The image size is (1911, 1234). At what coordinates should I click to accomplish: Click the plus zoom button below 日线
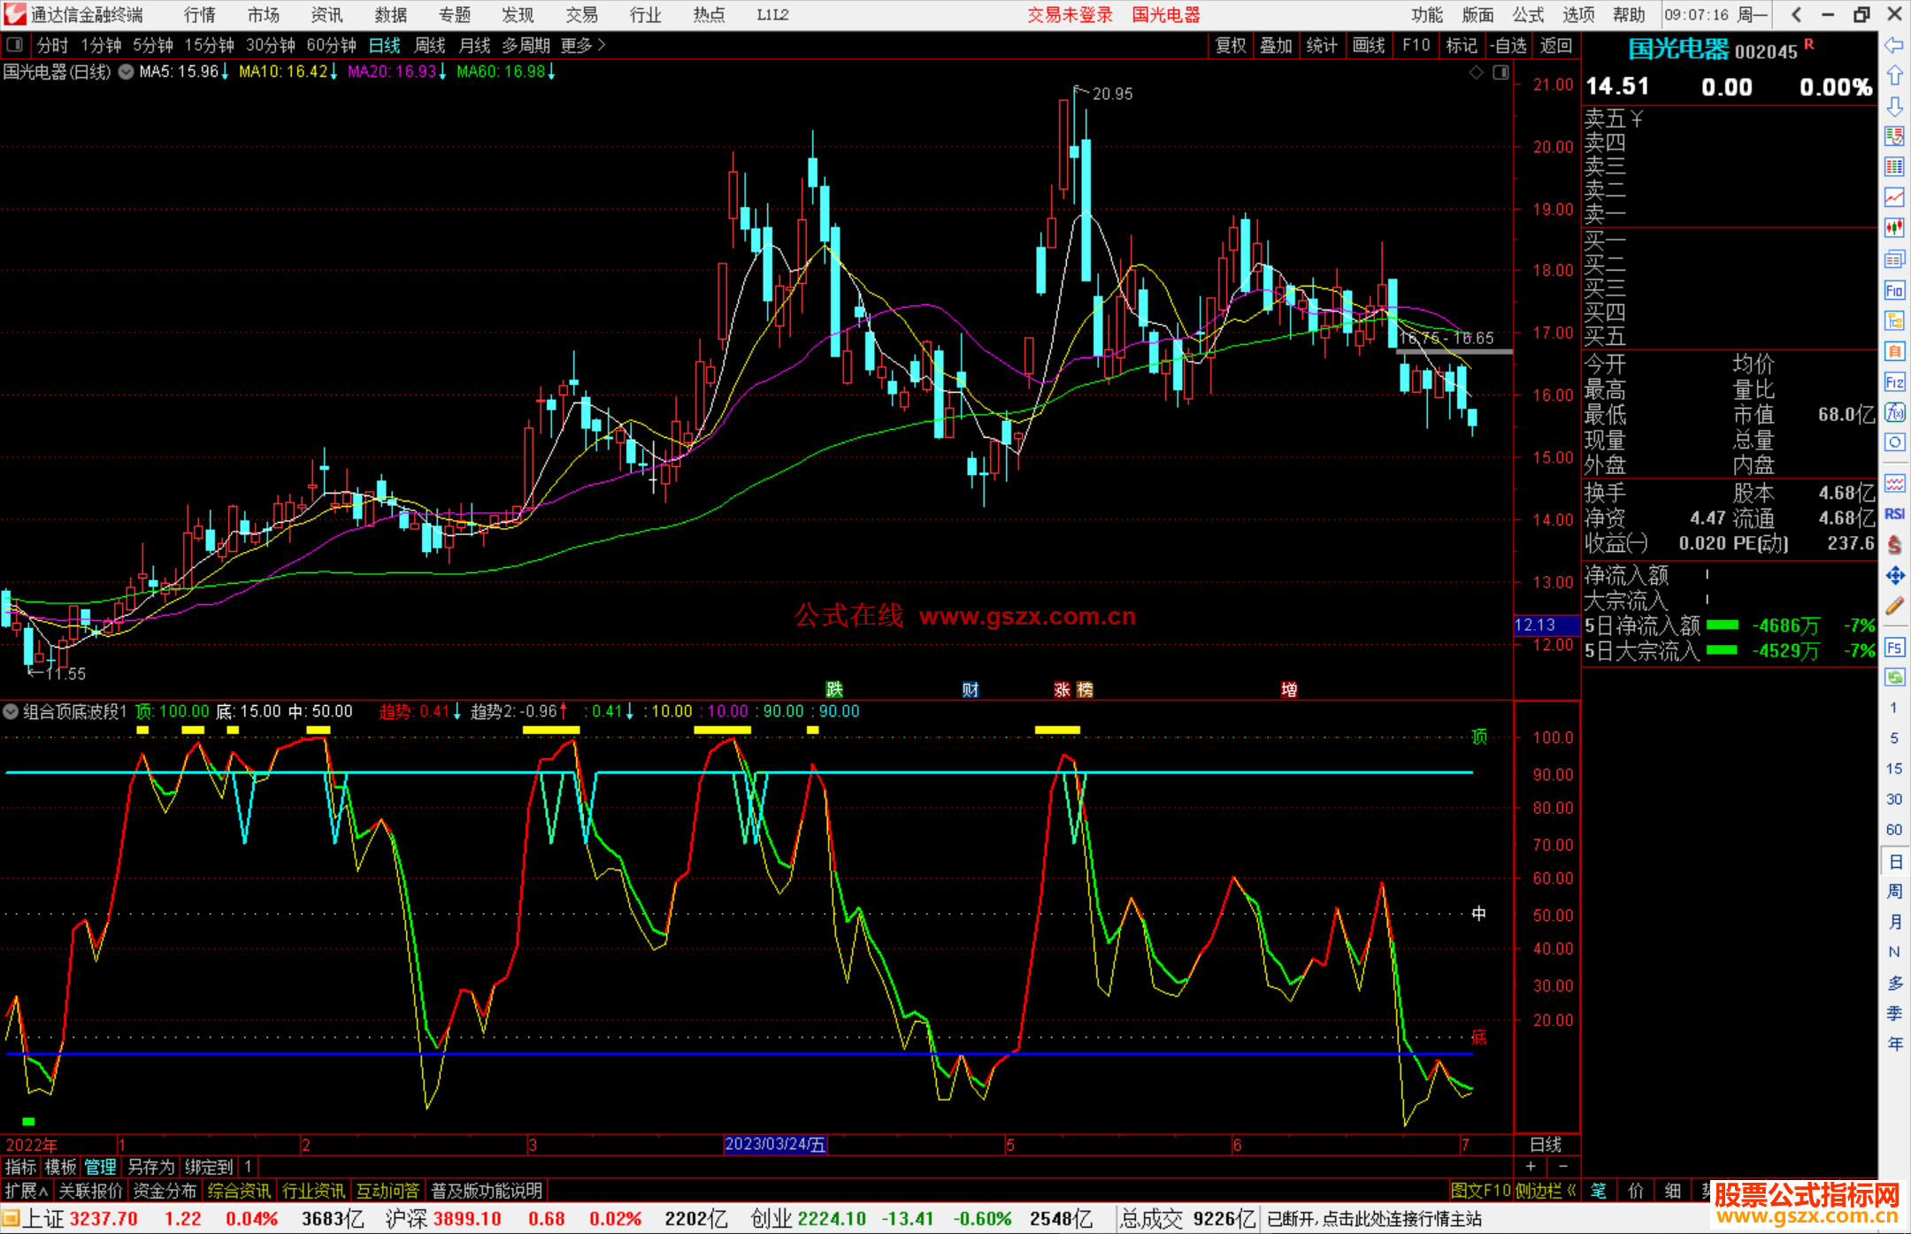(x=1531, y=1167)
